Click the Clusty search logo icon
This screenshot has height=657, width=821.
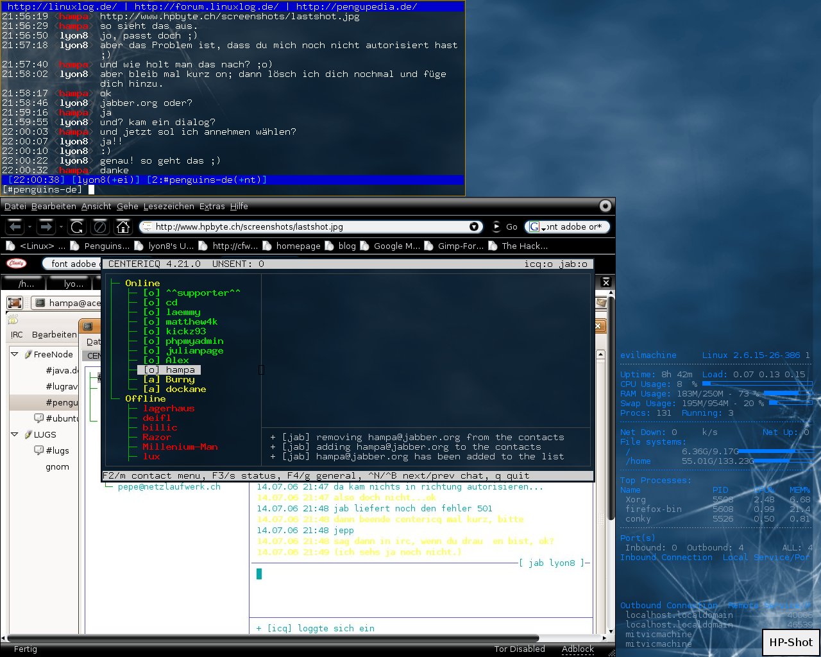[x=16, y=263]
